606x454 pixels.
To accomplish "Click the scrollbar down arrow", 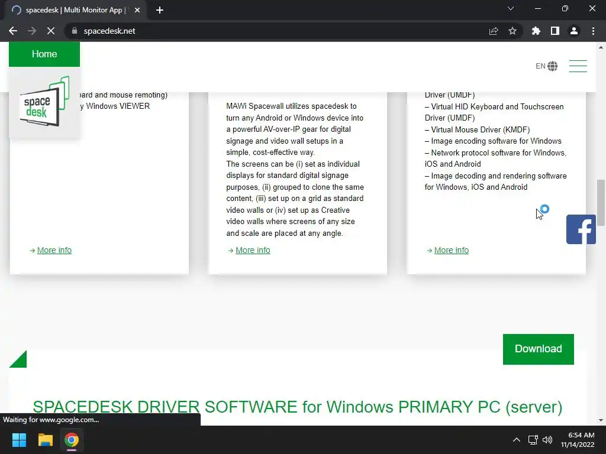I will tap(601, 420).
